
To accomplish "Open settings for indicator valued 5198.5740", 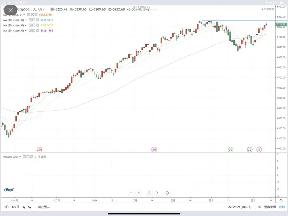I will (32, 14).
